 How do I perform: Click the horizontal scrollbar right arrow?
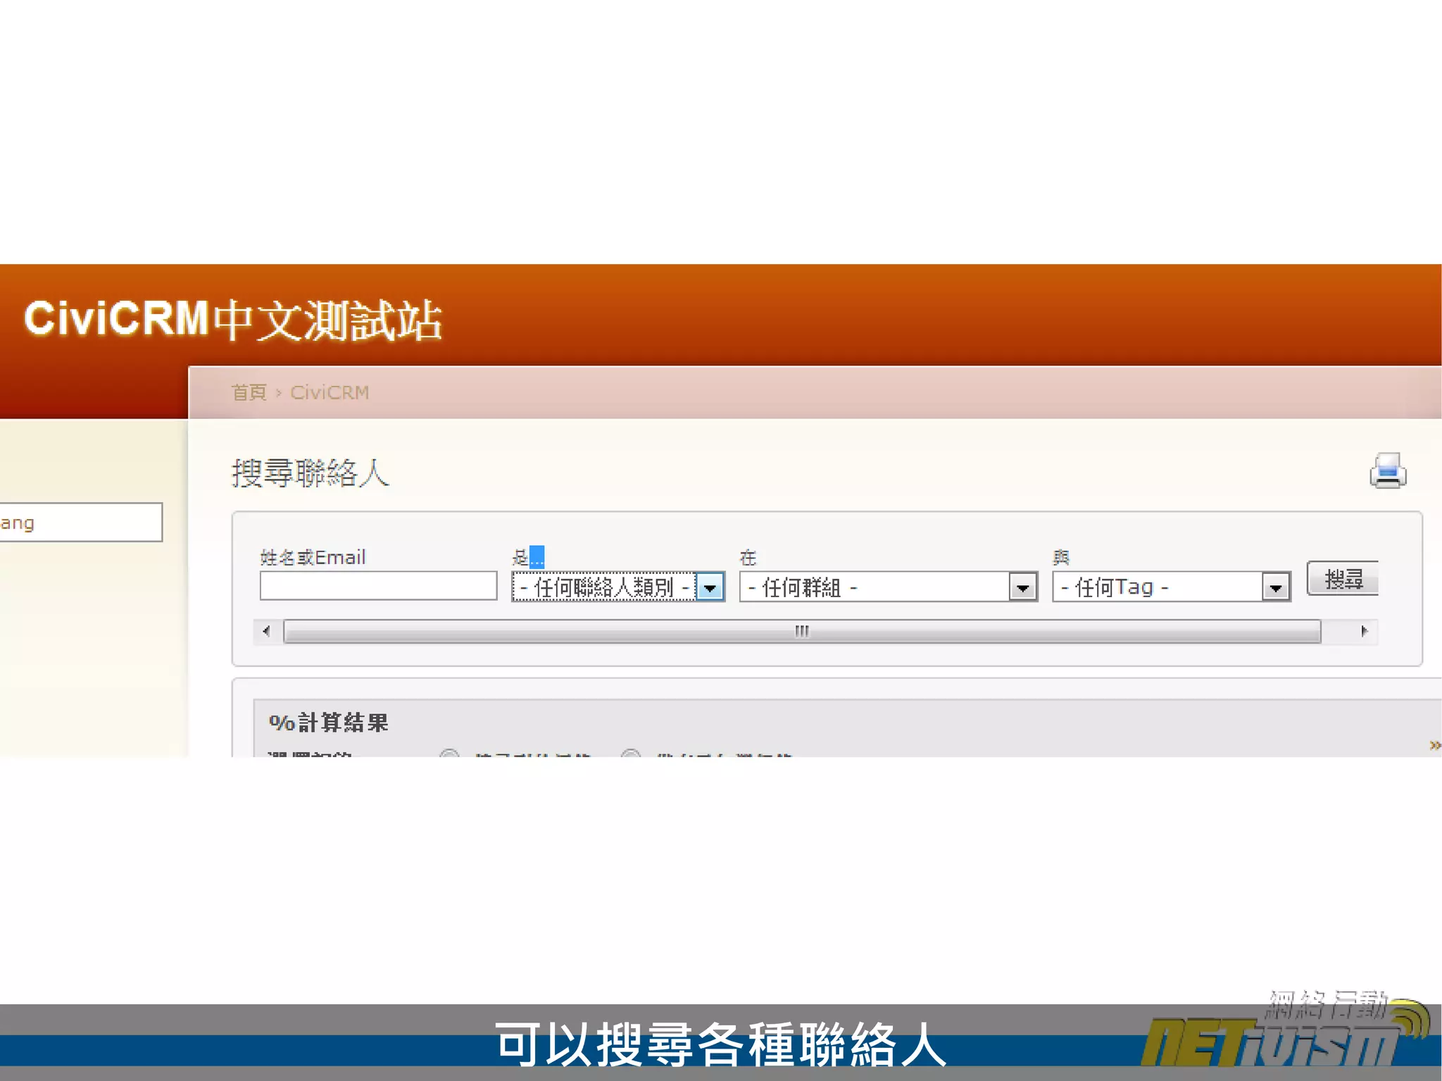click(1364, 631)
